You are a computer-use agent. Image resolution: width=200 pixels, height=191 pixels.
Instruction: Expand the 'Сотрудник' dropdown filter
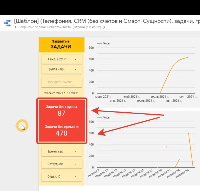62,164
